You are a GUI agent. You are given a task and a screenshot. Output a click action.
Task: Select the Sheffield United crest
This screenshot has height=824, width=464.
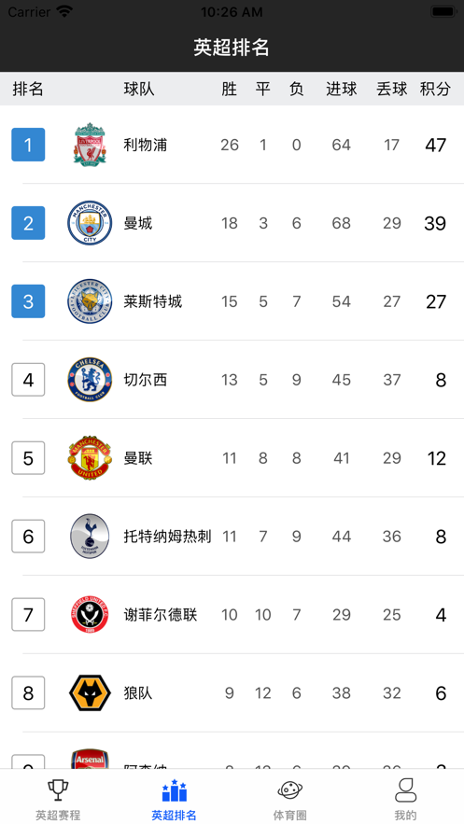pos(90,614)
